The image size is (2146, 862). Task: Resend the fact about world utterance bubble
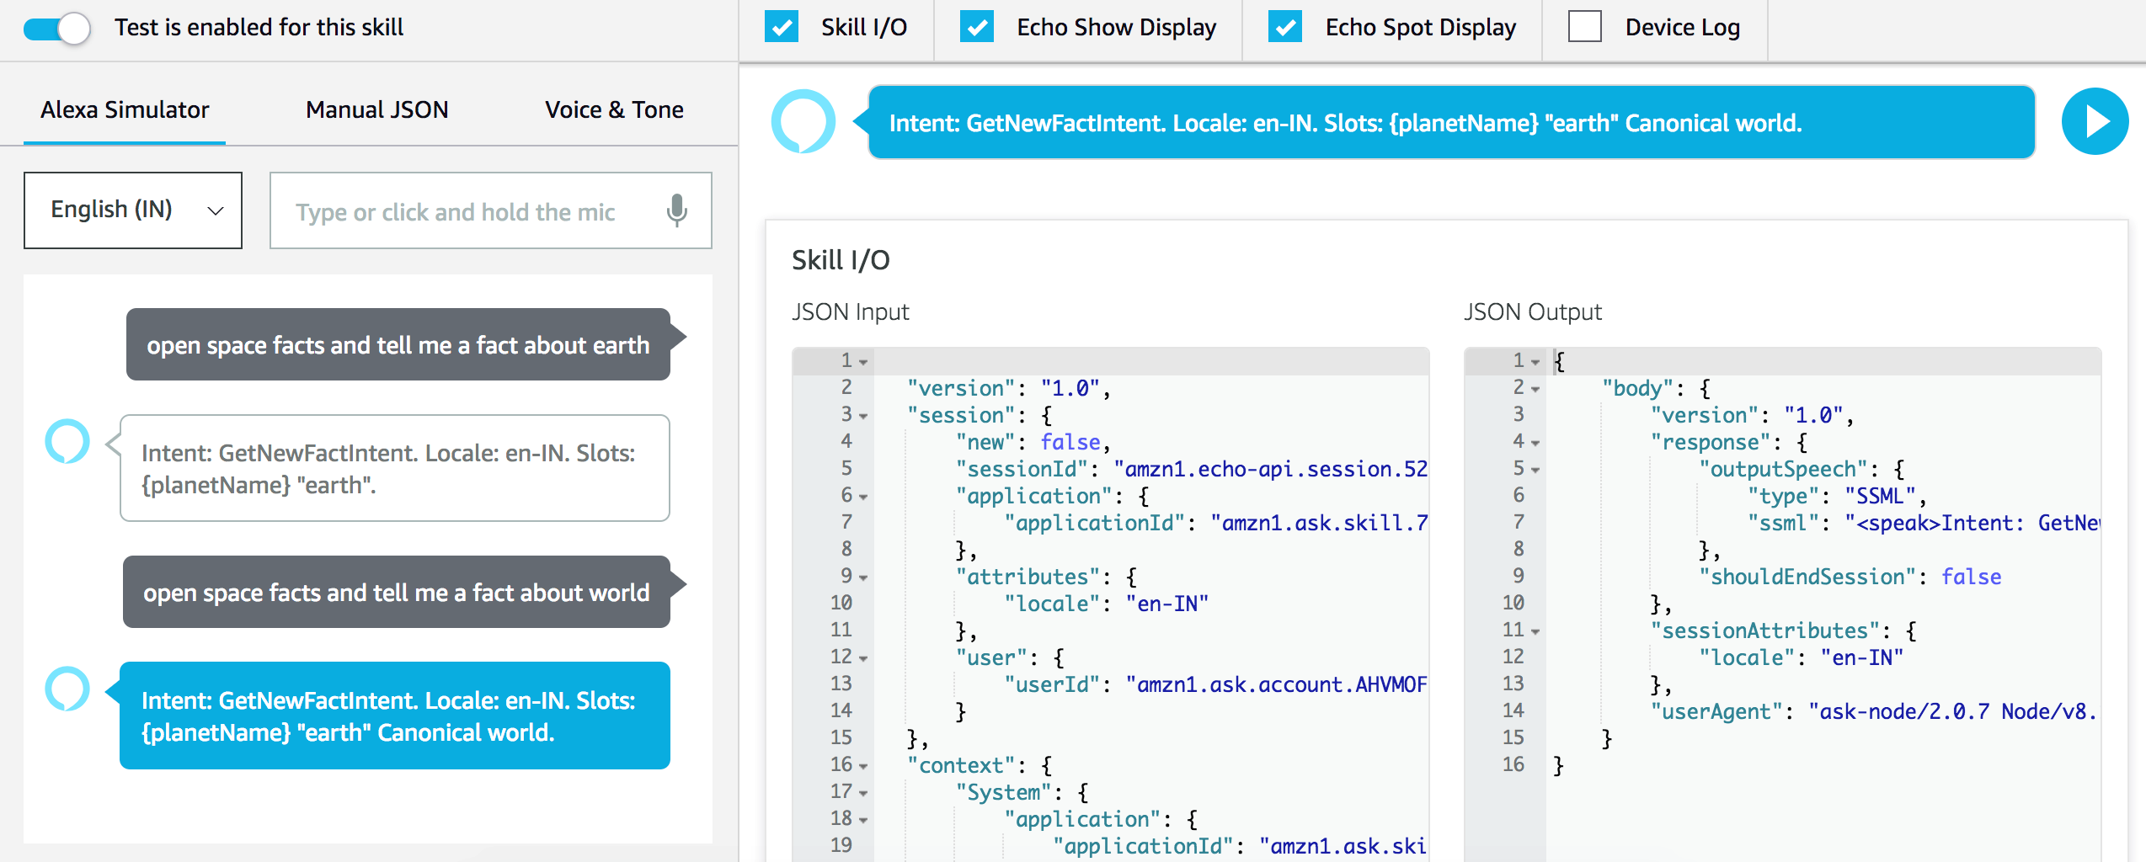396,592
